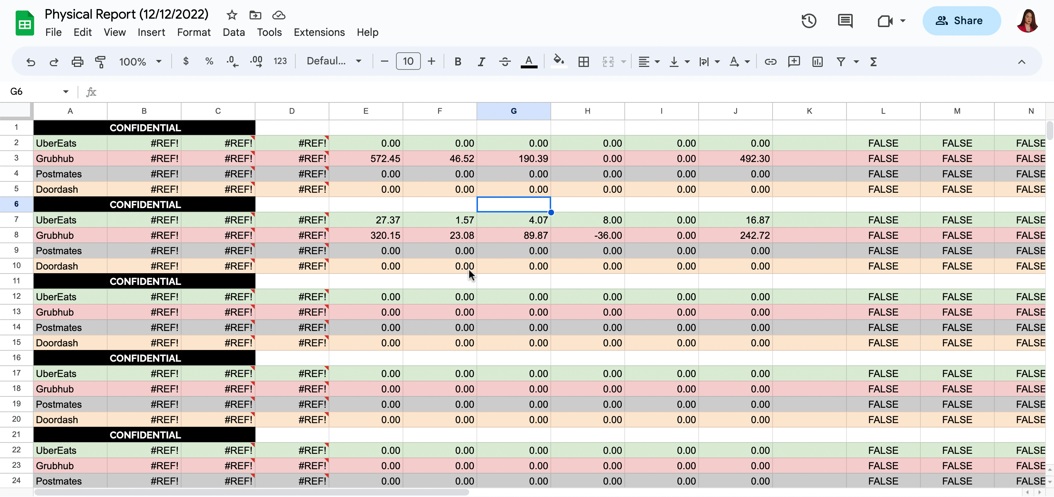Star this spreadsheet document
The height and width of the screenshot is (497, 1054).
[x=232, y=15]
